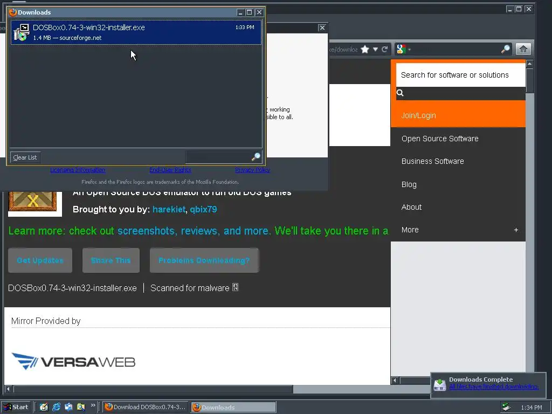Click the VersaWeb mirror logo
Screen dimensions: 552x414
coord(73,361)
